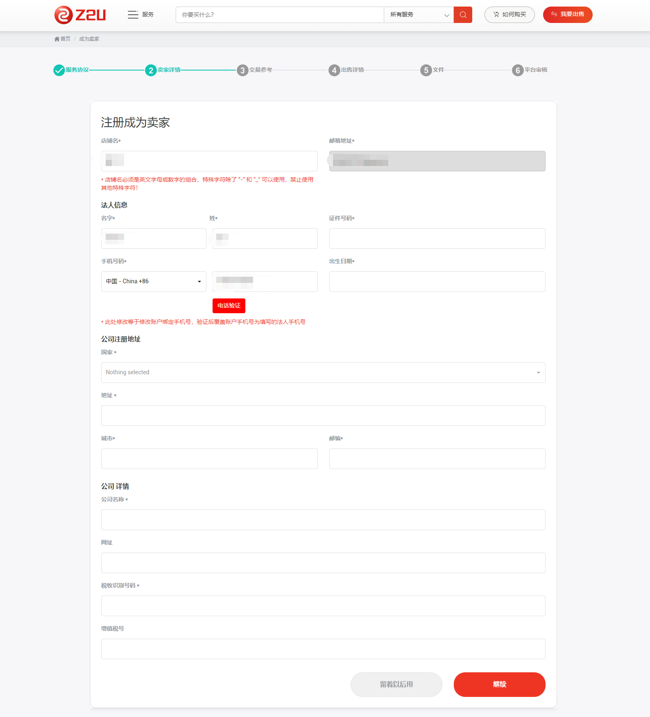Click the step 3 交易参考 circle
This screenshot has height=717, width=650.
coord(242,70)
